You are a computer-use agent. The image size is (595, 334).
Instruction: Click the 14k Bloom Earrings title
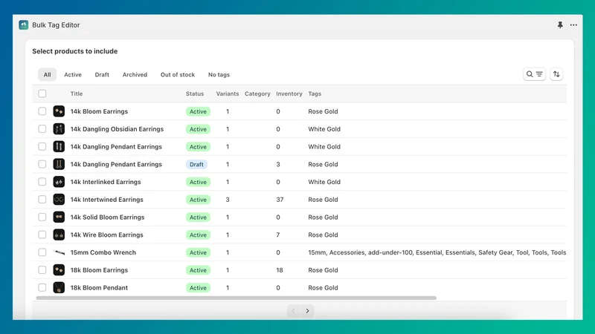click(x=99, y=111)
